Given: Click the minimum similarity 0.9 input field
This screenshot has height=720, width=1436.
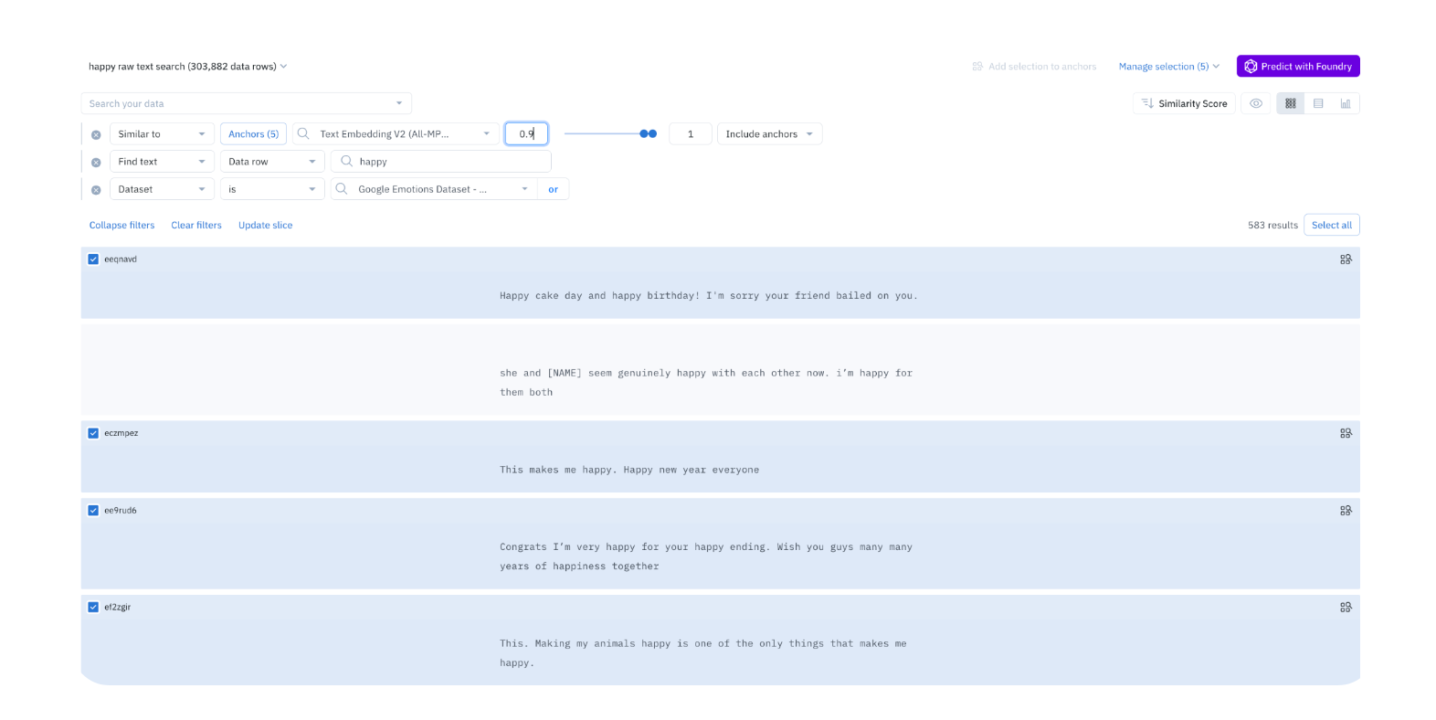Looking at the screenshot, I should point(526,134).
